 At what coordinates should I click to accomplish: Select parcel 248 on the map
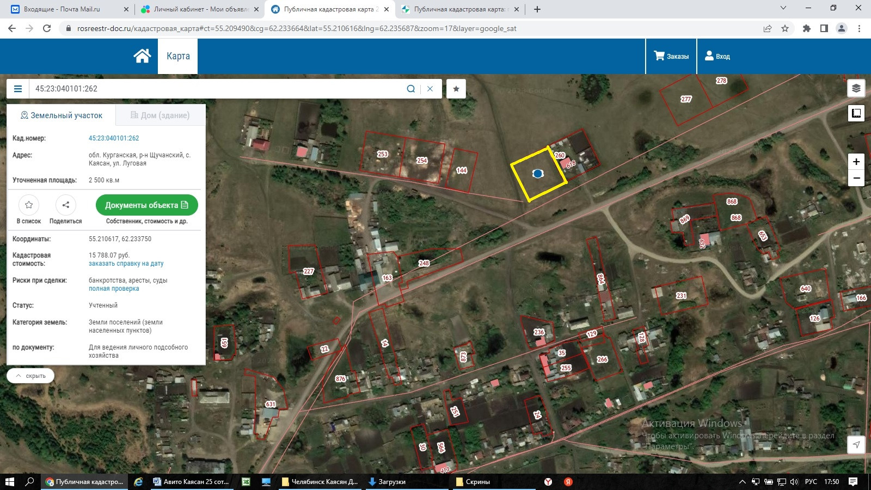pos(424,263)
